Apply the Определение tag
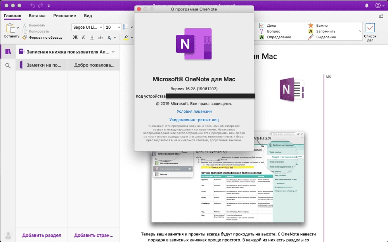 tap(275, 37)
